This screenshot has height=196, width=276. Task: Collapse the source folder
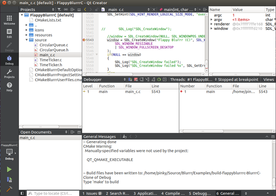(27, 40)
